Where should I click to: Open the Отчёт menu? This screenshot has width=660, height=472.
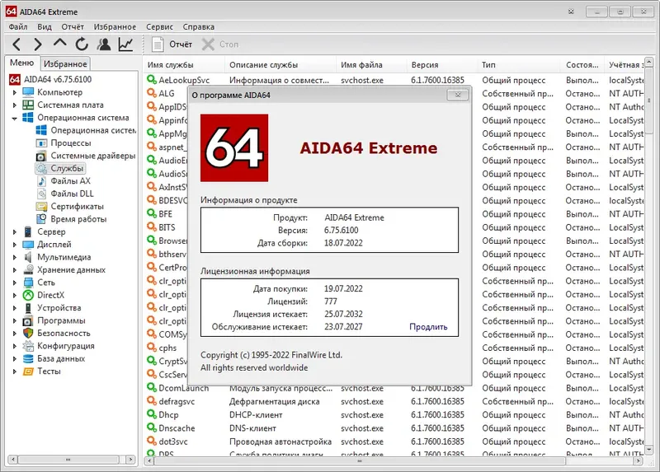[x=73, y=26]
